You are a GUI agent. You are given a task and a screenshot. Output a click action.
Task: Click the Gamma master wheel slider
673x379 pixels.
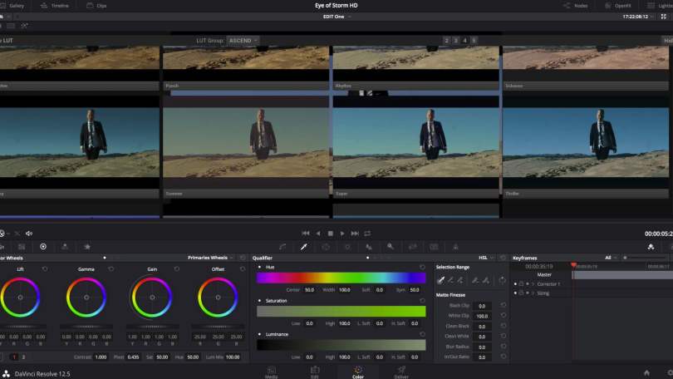tap(86, 327)
